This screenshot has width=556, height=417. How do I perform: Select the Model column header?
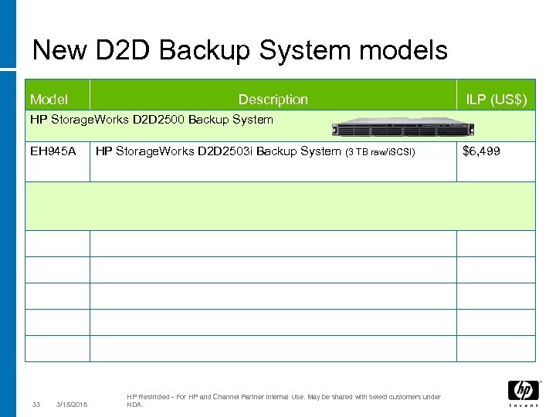point(57,95)
